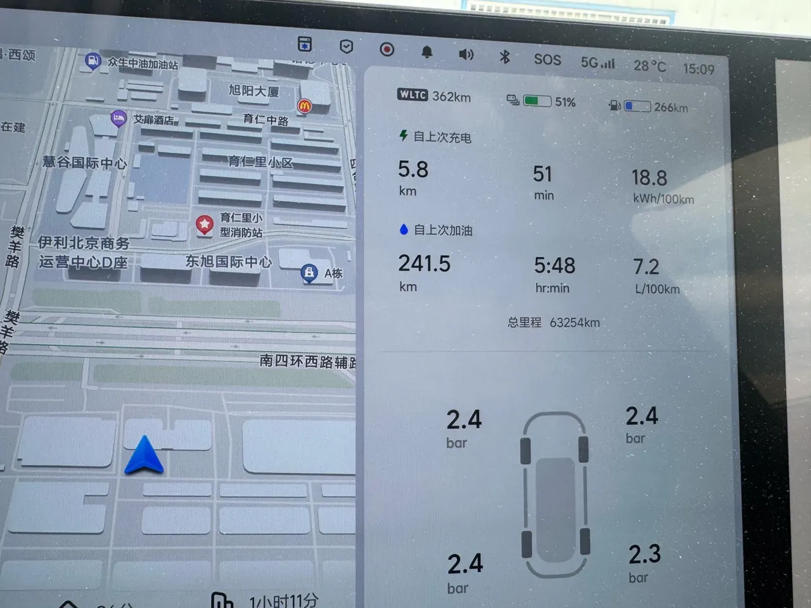Tap the lightning icon by 自上次充电
The width and height of the screenshot is (811, 608).
click(x=404, y=135)
